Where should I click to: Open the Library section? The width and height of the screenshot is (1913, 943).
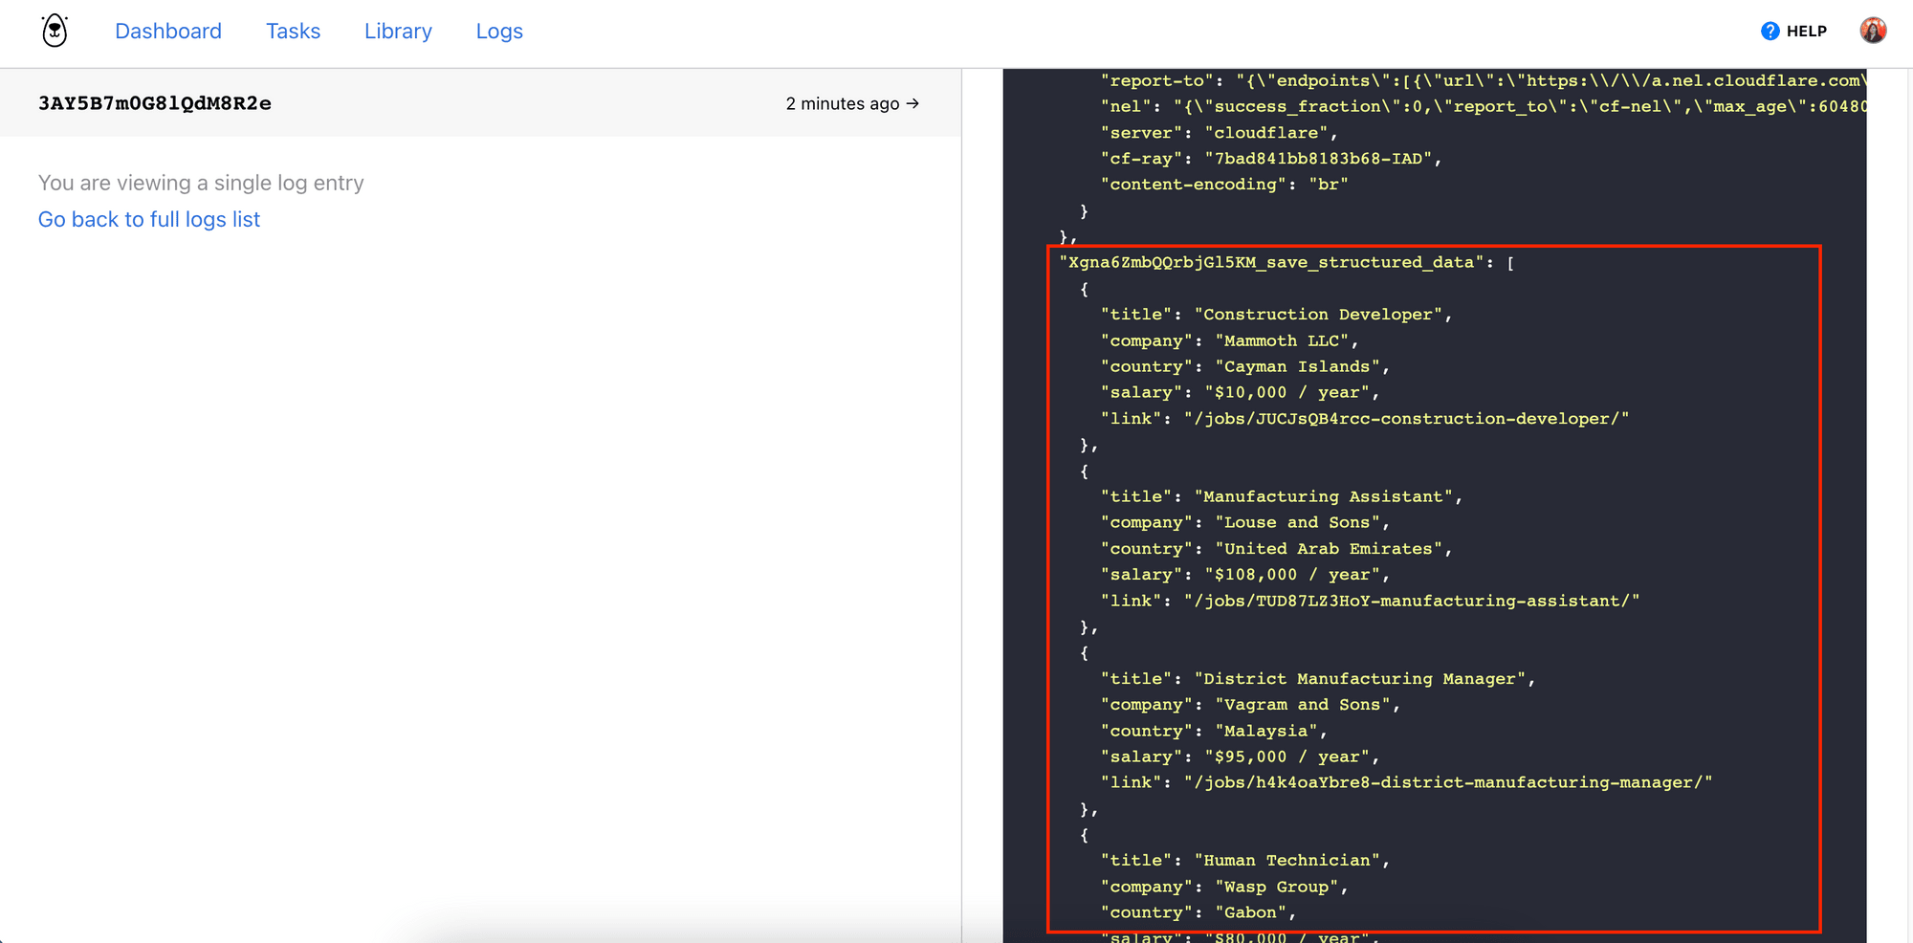tap(398, 31)
